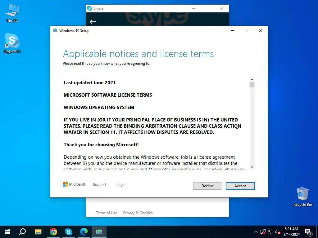
Task: Select the Recycle Bin desktop icon
Action: [302, 197]
